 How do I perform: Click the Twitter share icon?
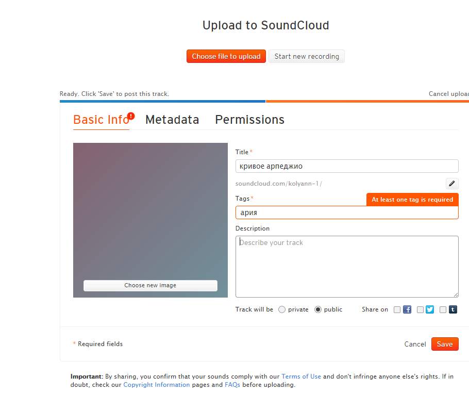pos(430,309)
